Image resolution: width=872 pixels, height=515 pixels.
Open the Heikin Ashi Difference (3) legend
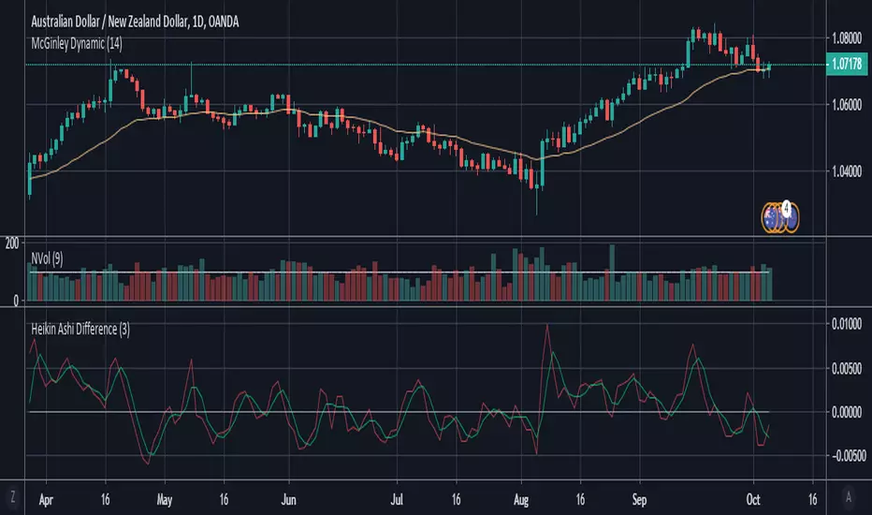[x=80, y=329]
